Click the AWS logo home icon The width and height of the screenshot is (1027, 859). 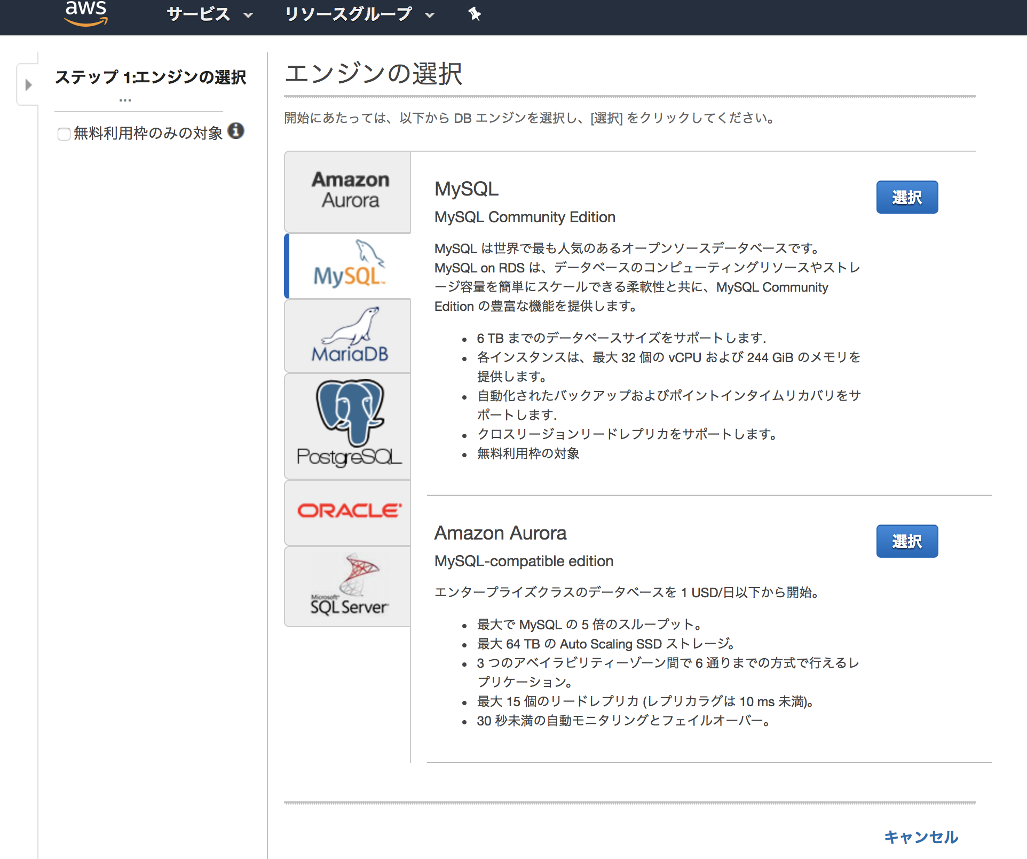tap(86, 13)
